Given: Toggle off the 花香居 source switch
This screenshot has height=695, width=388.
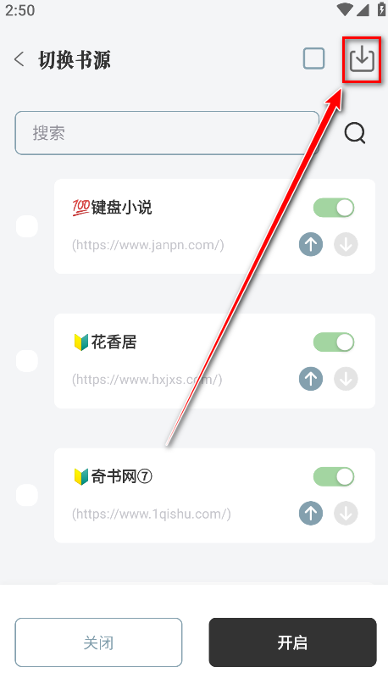Looking at the screenshot, I should [334, 342].
